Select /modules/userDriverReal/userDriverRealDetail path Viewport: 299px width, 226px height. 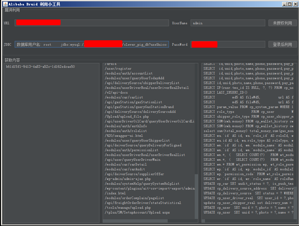click(x=147, y=88)
